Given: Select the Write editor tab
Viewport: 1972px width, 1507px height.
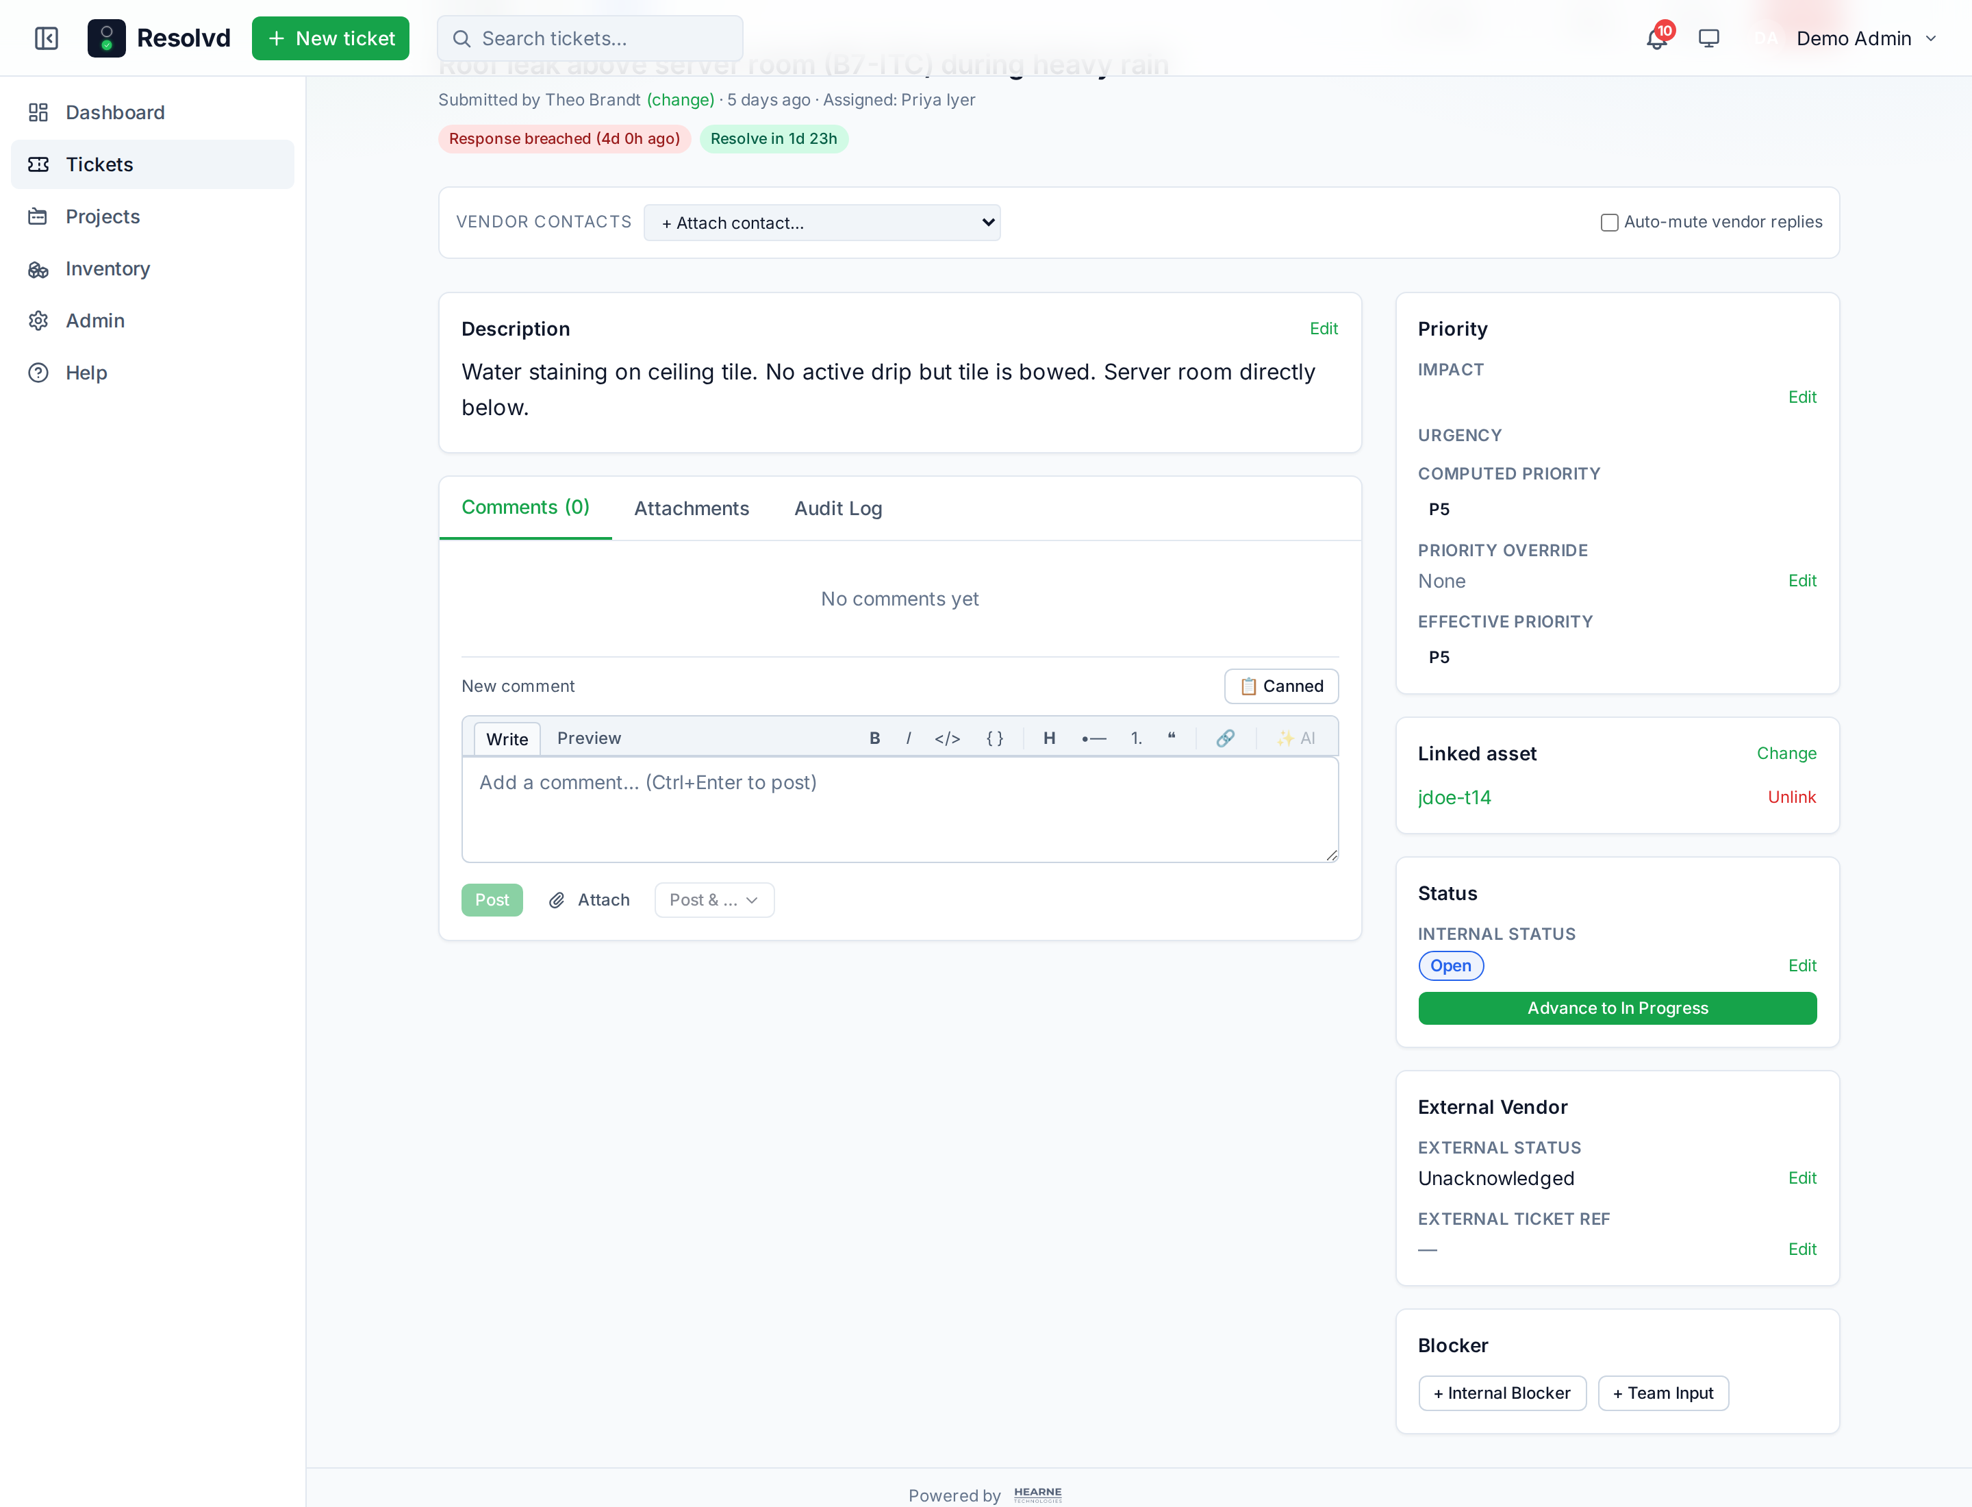Looking at the screenshot, I should (507, 739).
